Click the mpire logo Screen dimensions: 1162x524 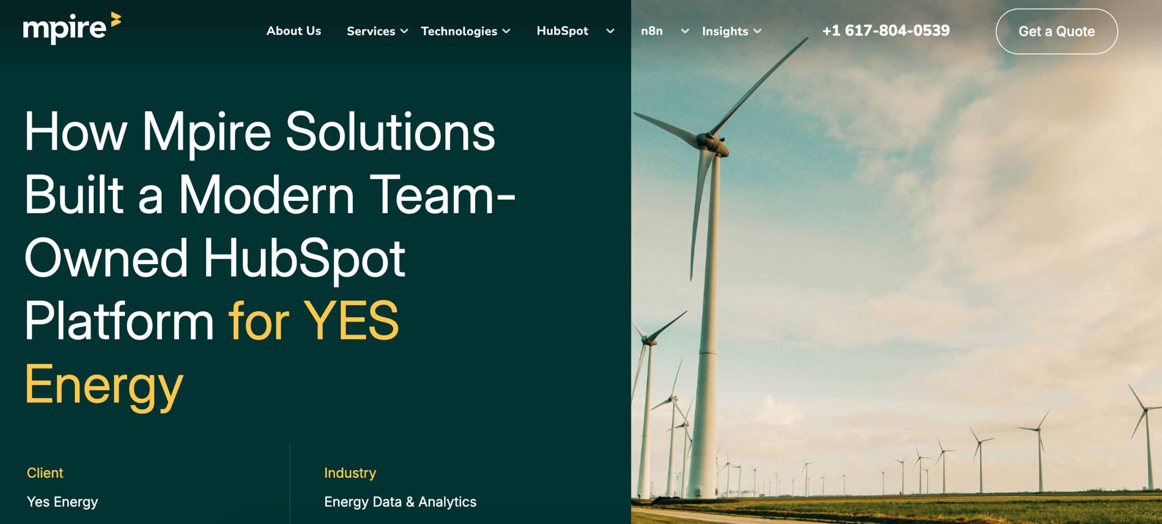(x=66, y=29)
